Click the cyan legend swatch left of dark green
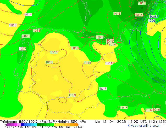Viewport: 166px width, 128px height. pyautogui.click(x=36, y=125)
